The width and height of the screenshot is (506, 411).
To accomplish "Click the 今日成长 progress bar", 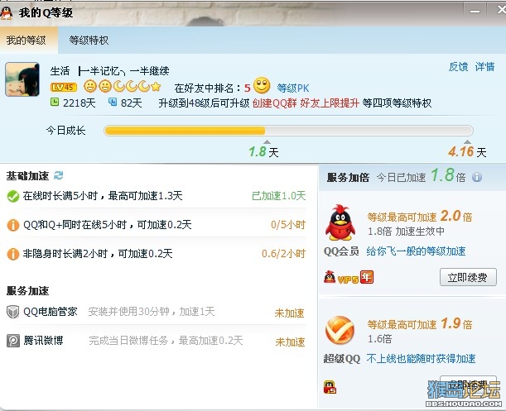I will point(288,131).
